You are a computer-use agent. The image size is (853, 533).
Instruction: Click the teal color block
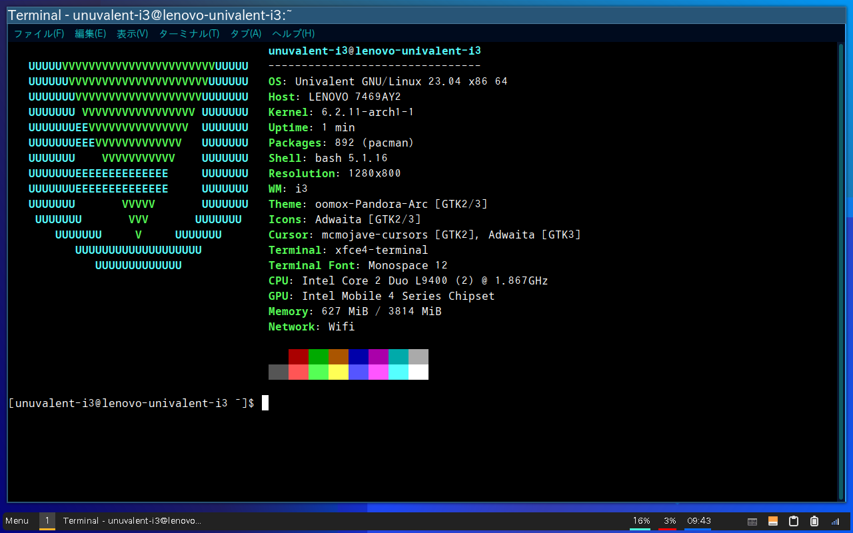[399, 356]
